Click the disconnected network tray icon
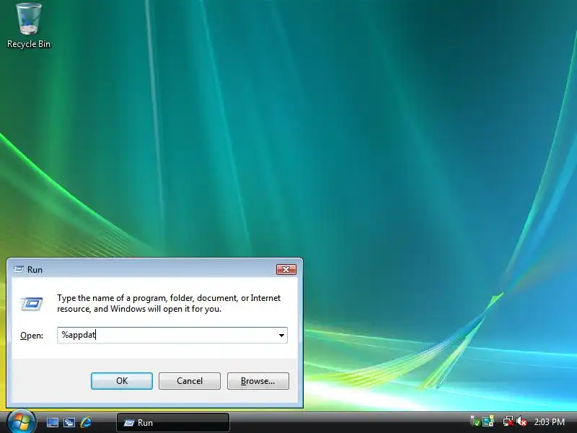577x433 pixels. point(508,421)
